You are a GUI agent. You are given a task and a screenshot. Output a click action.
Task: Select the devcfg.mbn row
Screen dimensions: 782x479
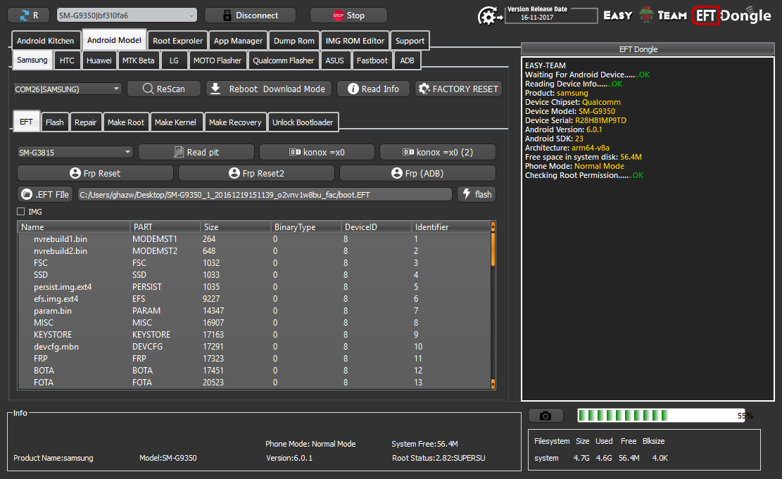tap(254, 347)
